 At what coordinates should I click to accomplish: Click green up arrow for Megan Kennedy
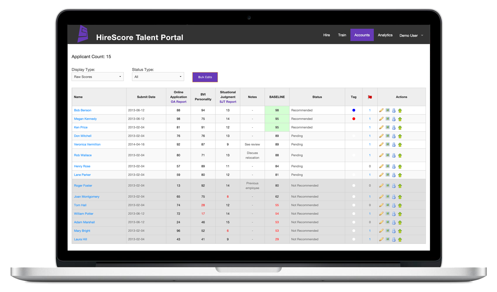click(x=400, y=119)
